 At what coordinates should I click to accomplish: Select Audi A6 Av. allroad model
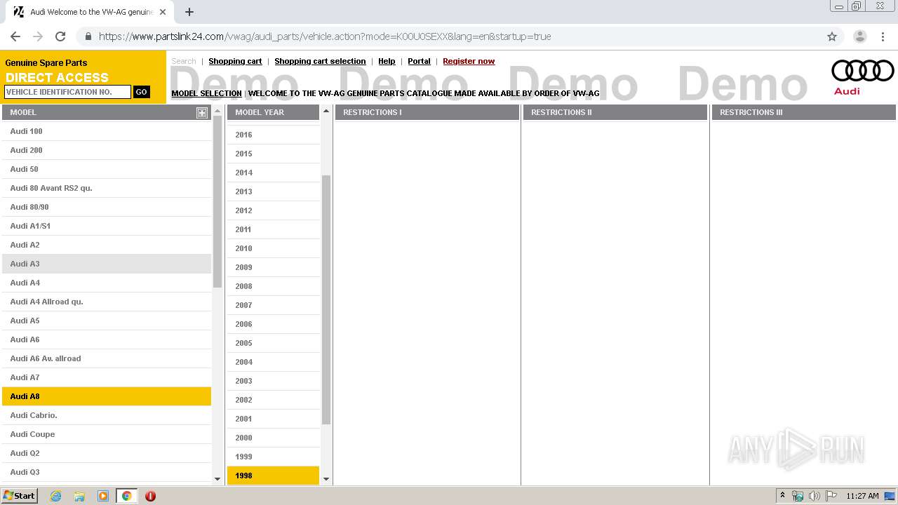coord(107,358)
